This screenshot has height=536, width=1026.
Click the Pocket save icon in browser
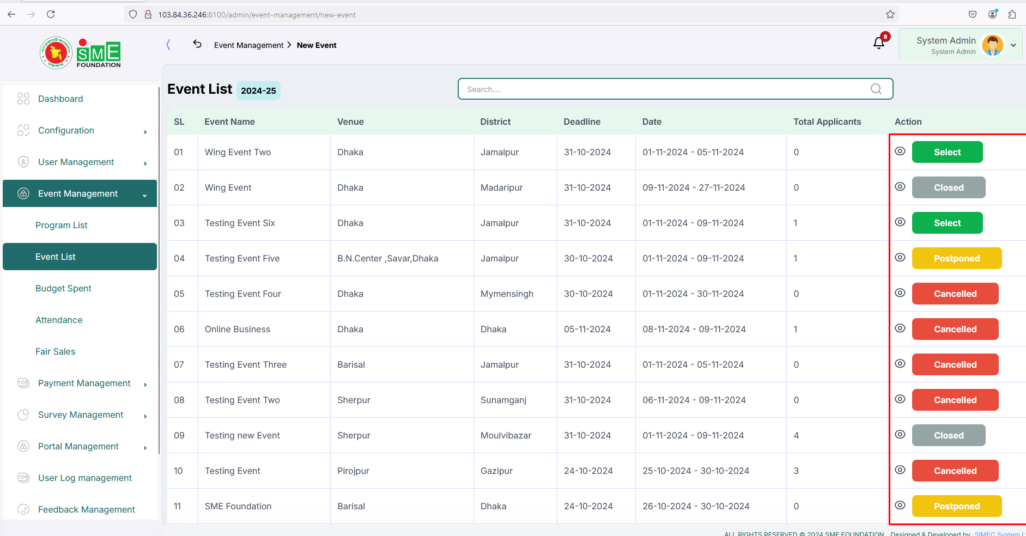pyautogui.click(x=973, y=14)
